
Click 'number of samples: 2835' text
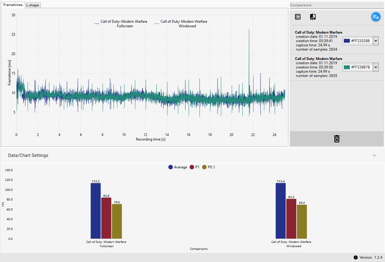click(317, 76)
